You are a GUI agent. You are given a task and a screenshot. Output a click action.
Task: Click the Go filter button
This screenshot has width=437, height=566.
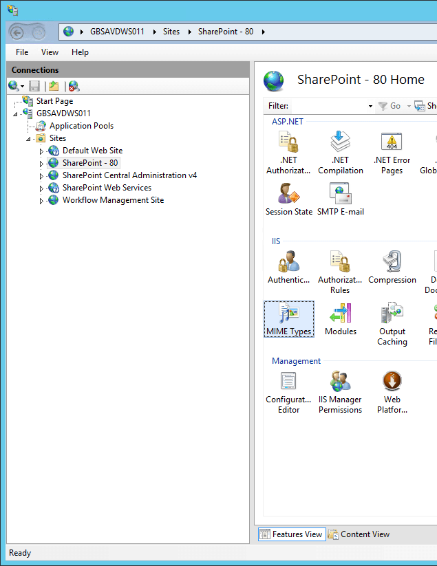(390, 106)
